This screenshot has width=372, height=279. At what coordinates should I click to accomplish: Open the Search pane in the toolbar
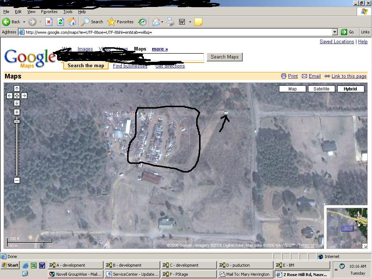[92, 22]
